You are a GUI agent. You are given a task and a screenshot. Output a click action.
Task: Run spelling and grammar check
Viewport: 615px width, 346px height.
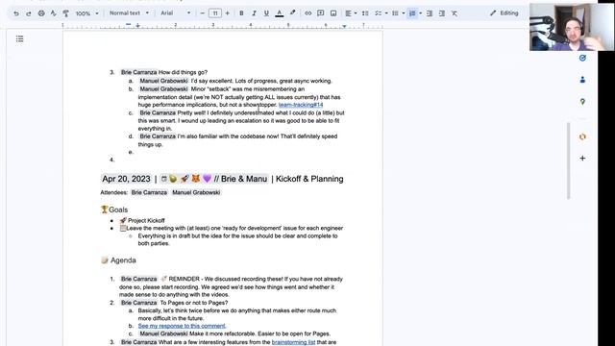[54, 13]
